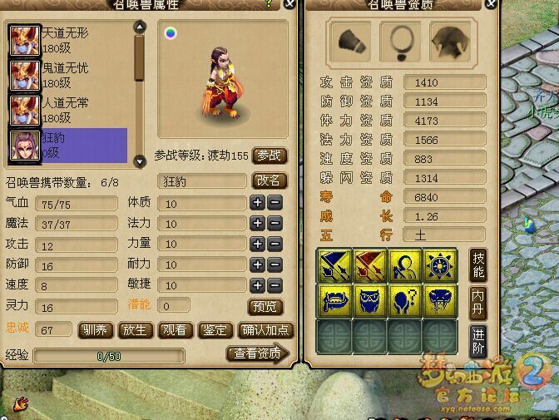This screenshot has height=420, width=559.
Task: Increase 体质 with the plus button
Action: (x=257, y=202)
